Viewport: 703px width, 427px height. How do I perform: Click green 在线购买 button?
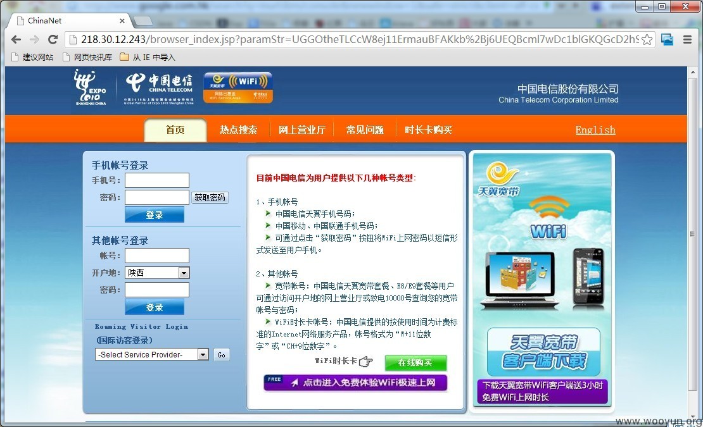tap(415, 362)
